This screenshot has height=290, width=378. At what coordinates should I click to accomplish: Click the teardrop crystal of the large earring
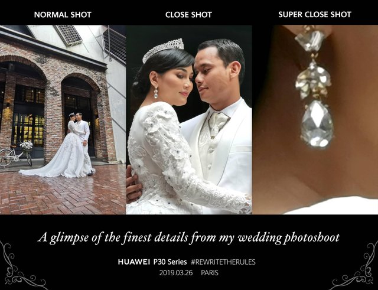click(317, 124)
